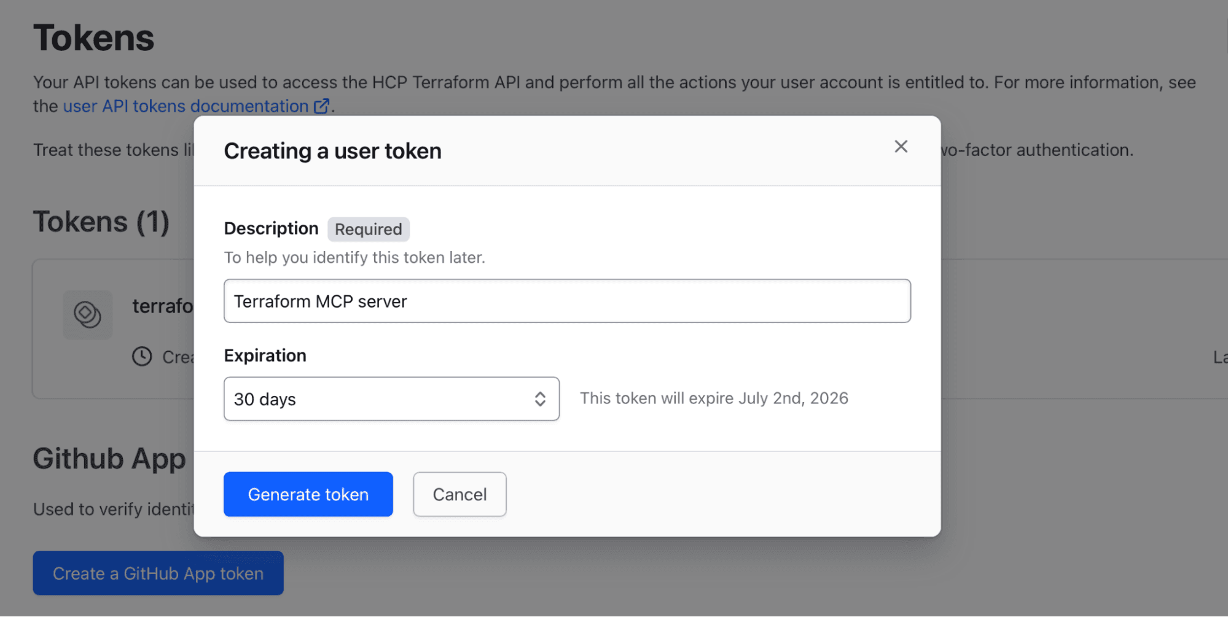This screenshot has width=1228, height=617.
Task: Click 'To help you identify this token later.' hint
Action: 354,257
